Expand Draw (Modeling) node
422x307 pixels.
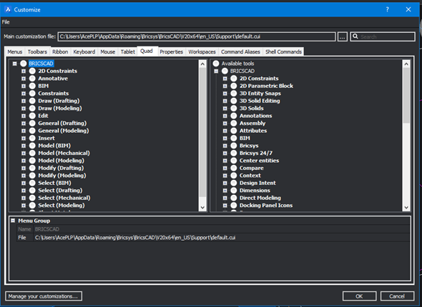point(24,109)
